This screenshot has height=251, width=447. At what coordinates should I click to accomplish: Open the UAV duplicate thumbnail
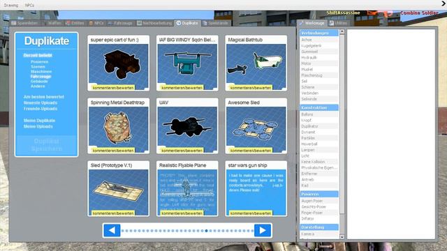[x=187, y=130]
